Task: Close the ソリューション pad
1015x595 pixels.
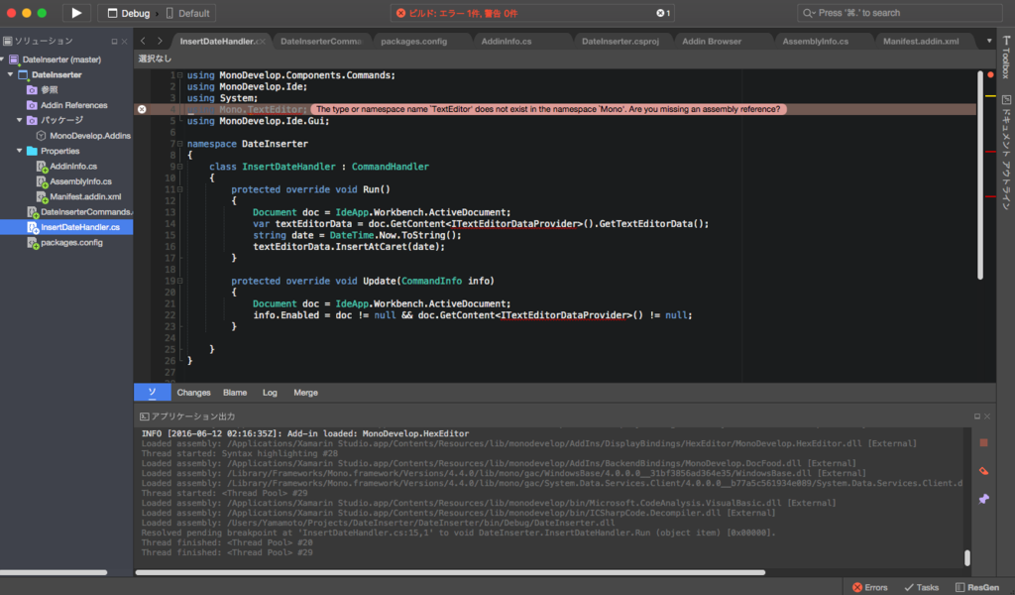Action: coord(125,42)
